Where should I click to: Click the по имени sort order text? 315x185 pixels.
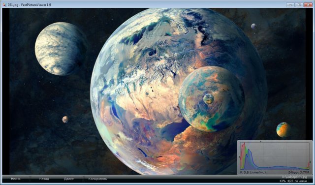click(x=301, y=181)
